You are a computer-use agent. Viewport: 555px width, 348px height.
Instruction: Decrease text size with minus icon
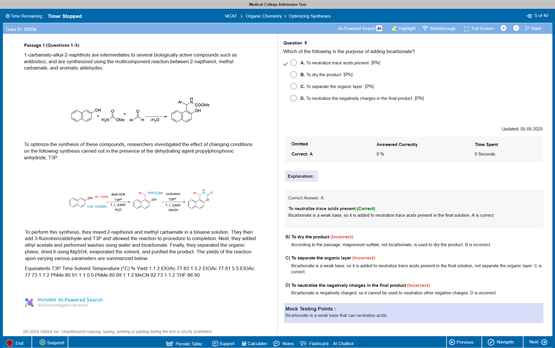tap(516, 28)
